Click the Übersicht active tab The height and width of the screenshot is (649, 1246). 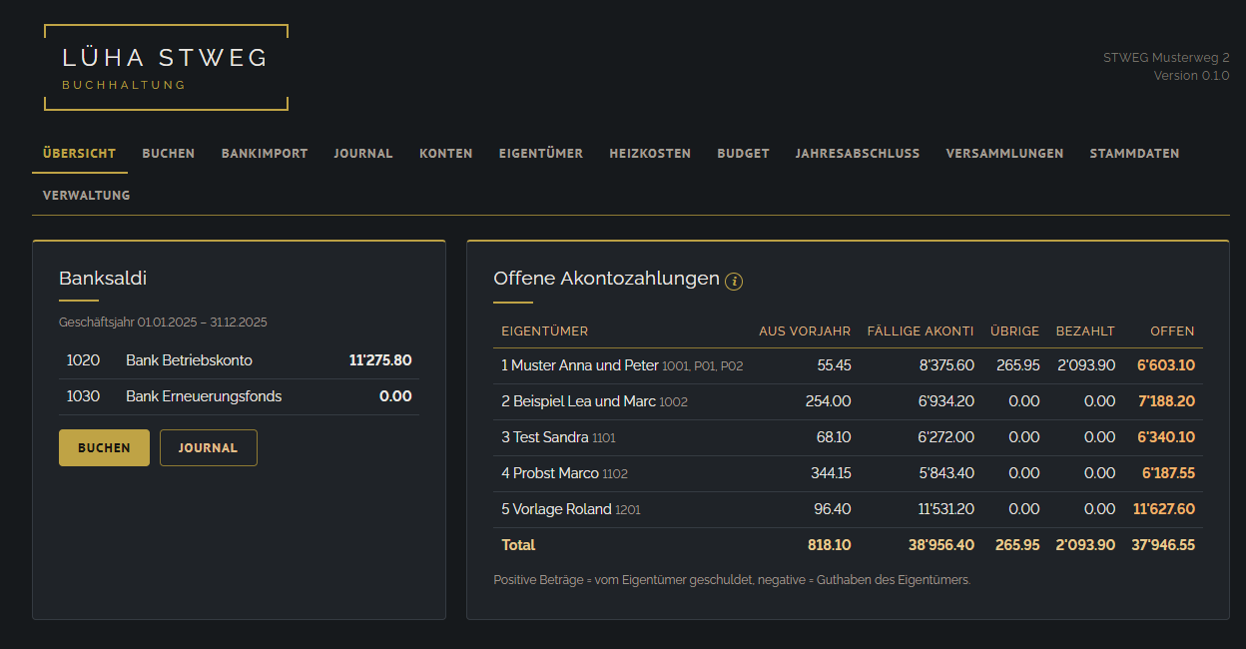coord(80,153)
